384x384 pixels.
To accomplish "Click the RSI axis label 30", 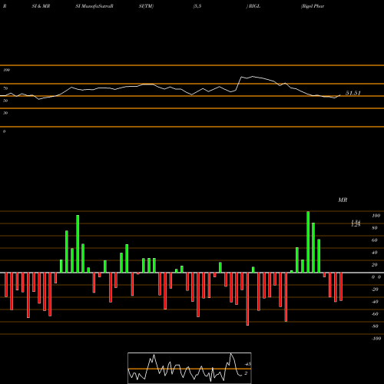I will click(5, 113).
